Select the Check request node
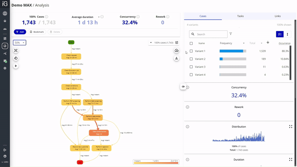The image size is (297, 167). click(71, 56)
